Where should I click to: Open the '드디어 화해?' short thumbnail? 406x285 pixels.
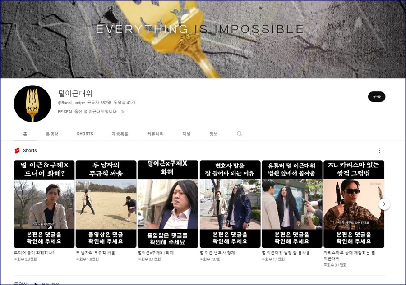pyautogui.click(x=44, y=204)
